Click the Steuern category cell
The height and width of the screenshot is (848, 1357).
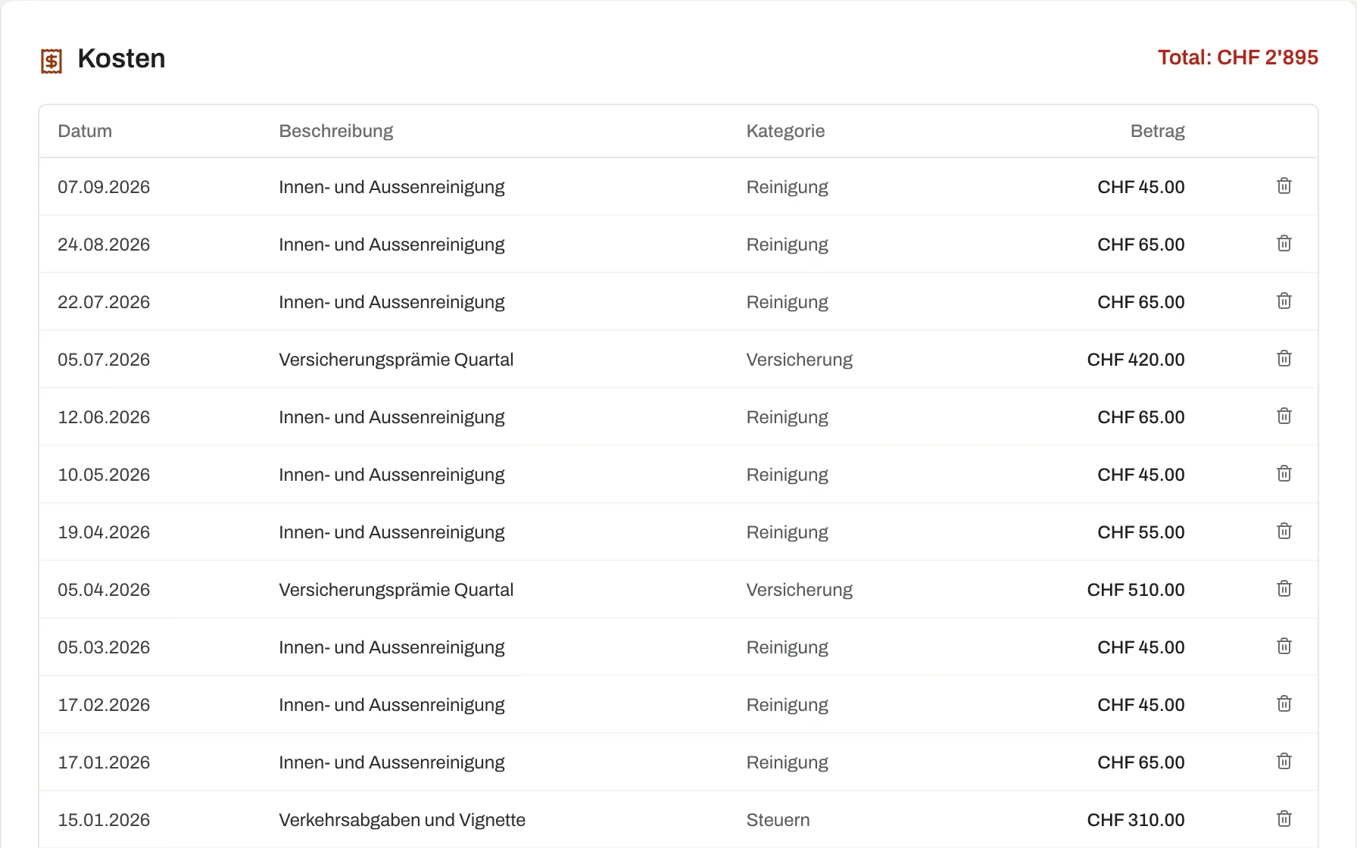click(778, 820)
